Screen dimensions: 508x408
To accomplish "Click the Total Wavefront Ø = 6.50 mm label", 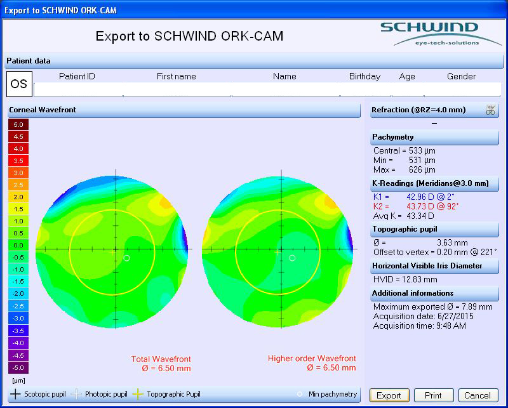I will click(161, 364).
